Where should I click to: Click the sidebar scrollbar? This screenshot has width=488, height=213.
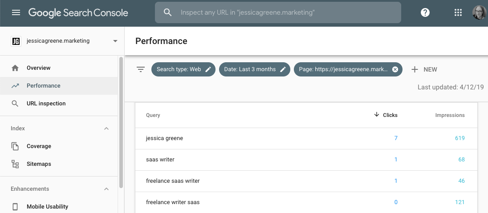(x=121, y=122)
